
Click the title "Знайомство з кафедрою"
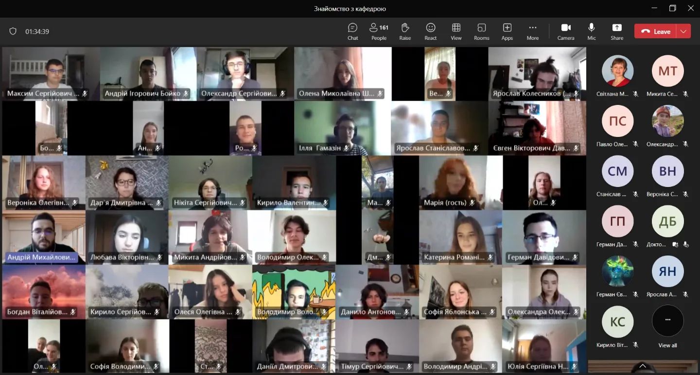pos(350,9)
